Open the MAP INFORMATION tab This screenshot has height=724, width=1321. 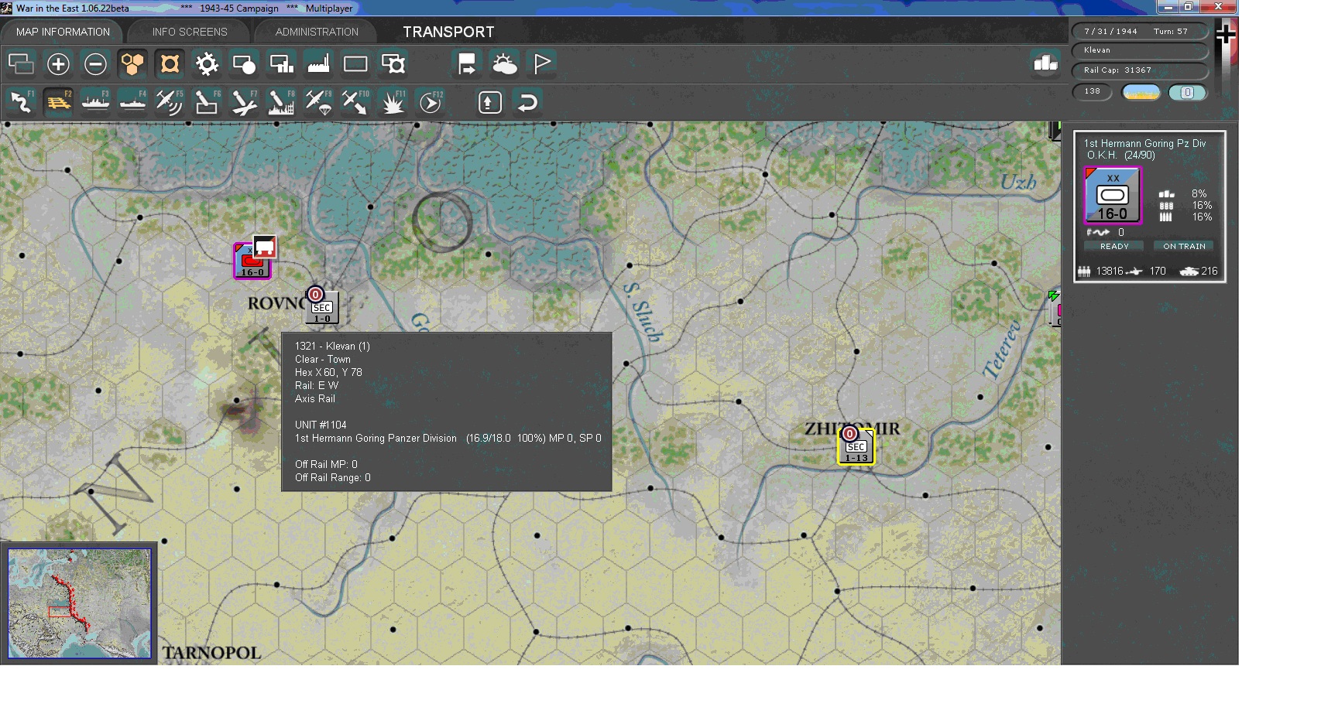[x=63, y=32]
